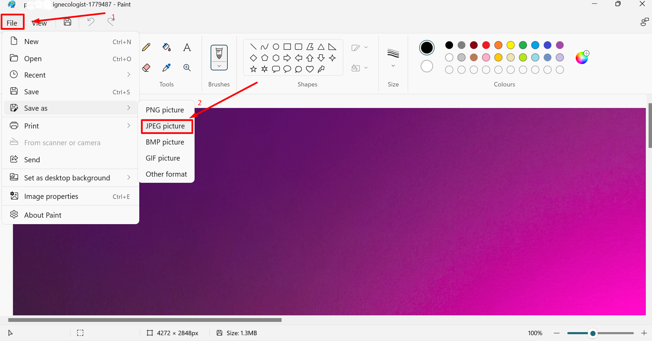This screenshot has height=341, width=652.
Task: Click the share icon at top right
Action: coord(644,22)
